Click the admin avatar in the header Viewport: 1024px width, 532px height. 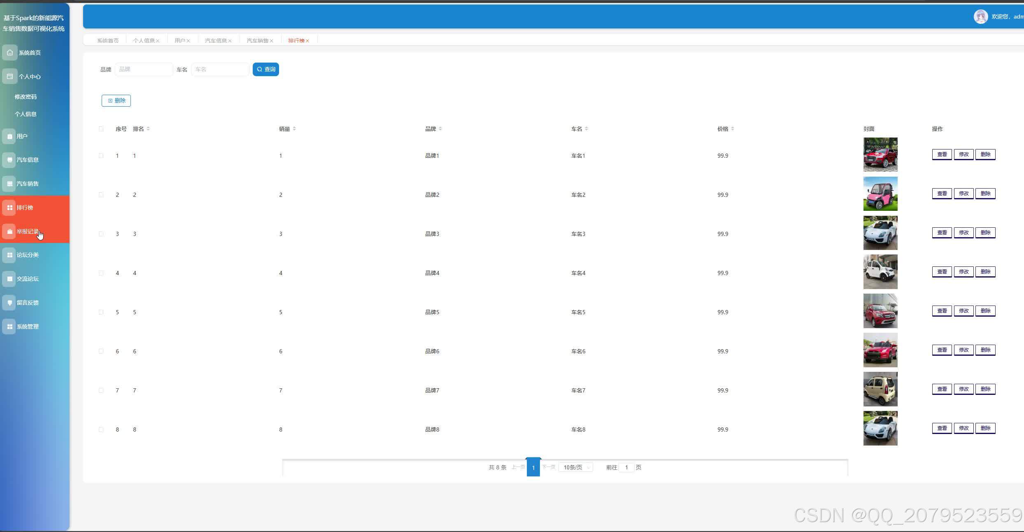tap(980, 17)
